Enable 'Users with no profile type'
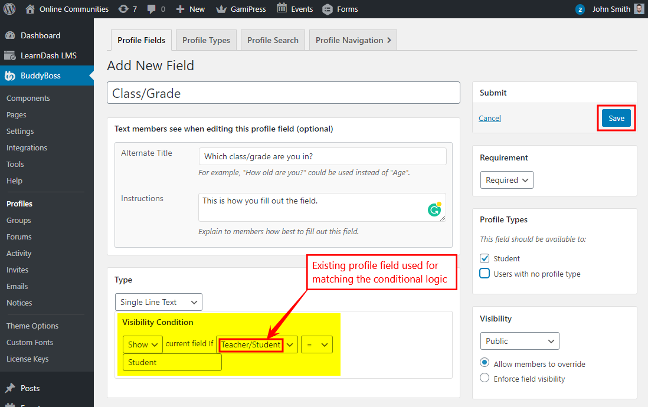The image size is (648, 407). click(485, 273)
